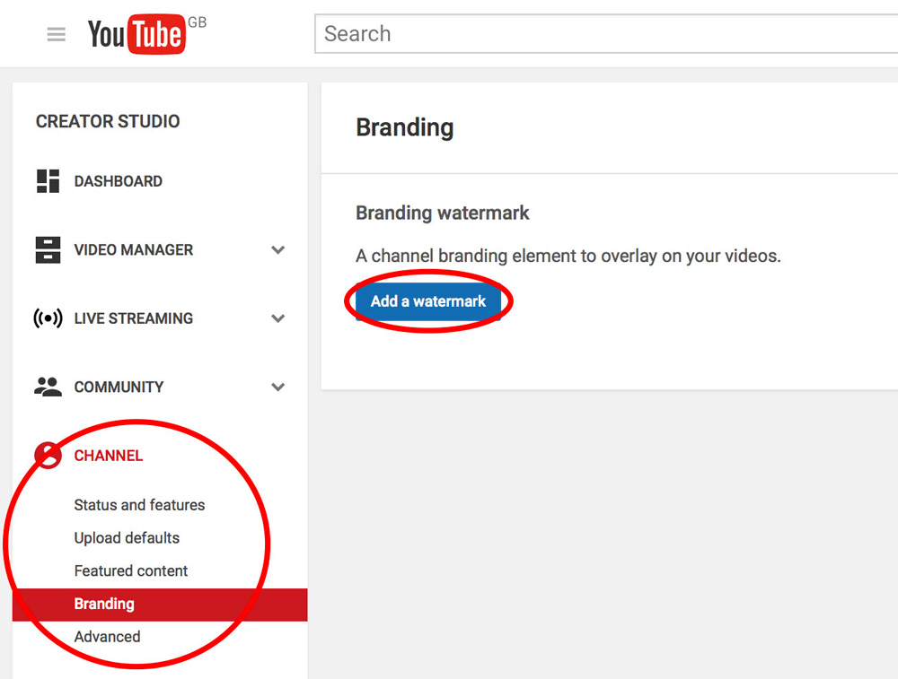Click the Community people icon
This screenshot has width=898, height=679.
(48, 387)
